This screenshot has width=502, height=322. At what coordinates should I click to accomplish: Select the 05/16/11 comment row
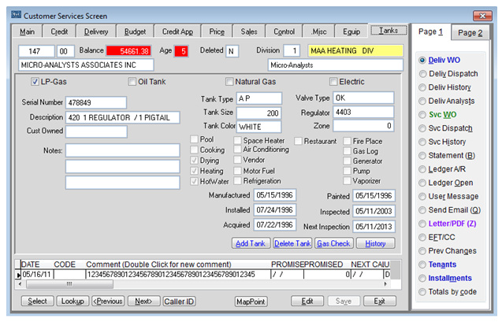click(x=205, y=274)
